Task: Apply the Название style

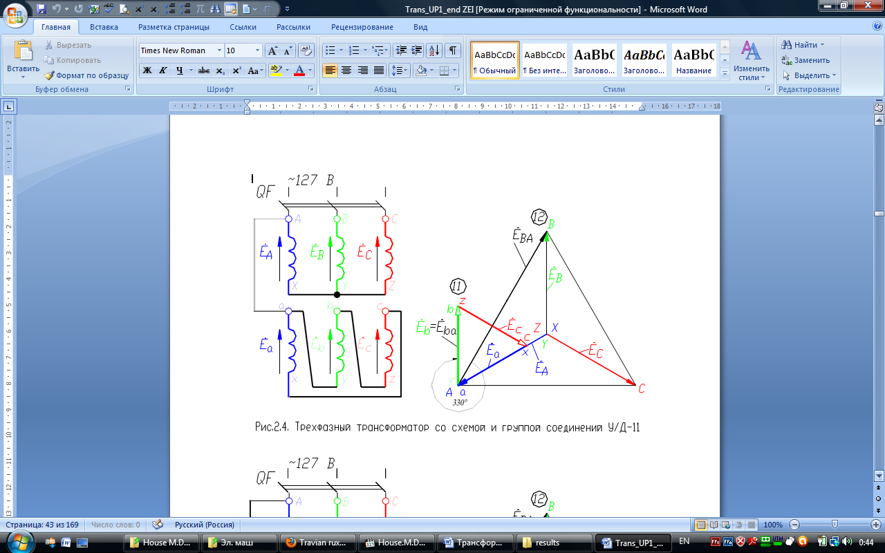Action: point(694,60)
